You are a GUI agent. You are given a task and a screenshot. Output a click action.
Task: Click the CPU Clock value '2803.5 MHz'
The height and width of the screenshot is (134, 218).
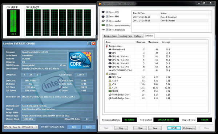pos(30,80)
